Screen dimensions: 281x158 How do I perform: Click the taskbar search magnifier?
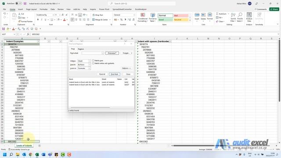11,154
